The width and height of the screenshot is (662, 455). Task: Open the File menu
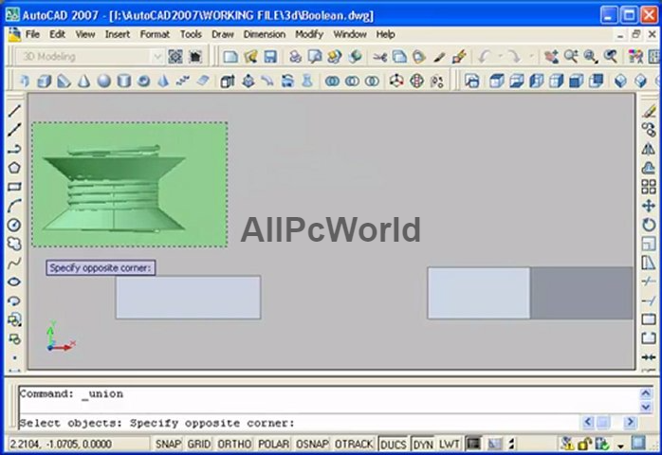tap(32, 34)
